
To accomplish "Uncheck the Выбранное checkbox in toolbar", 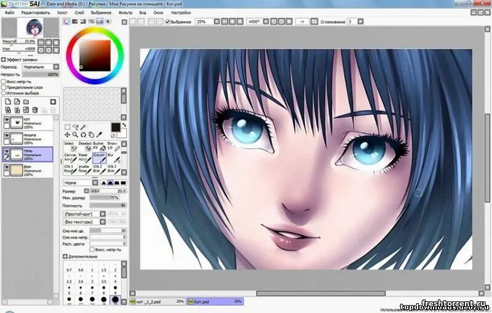I will click(x=167, y=22).
